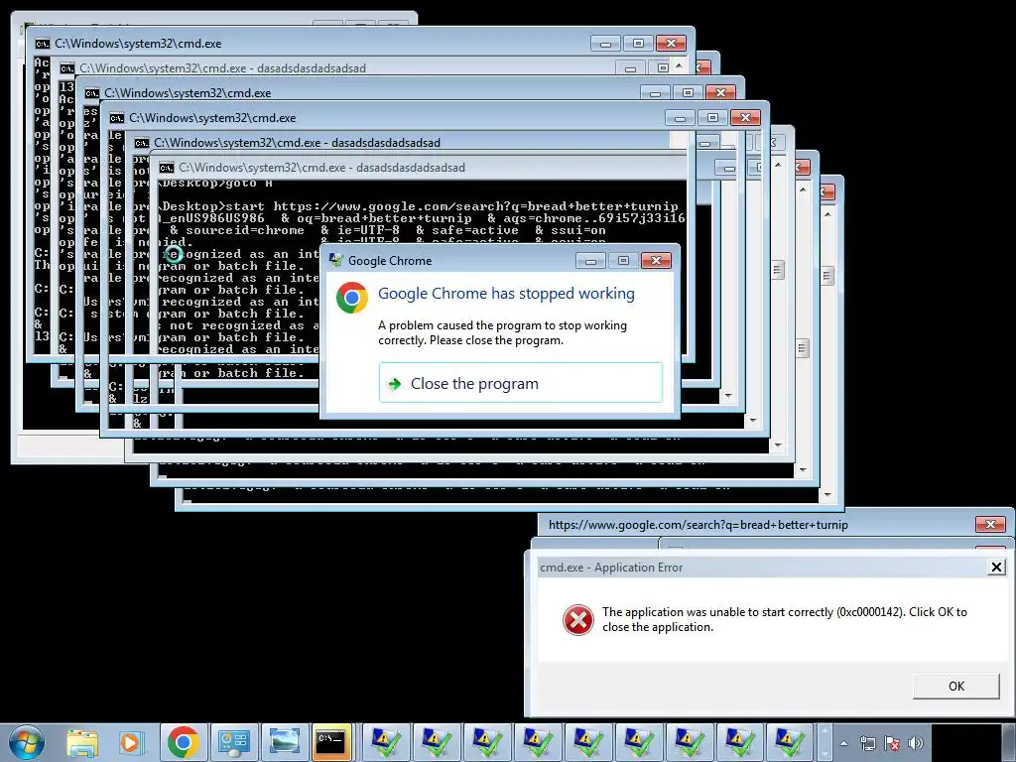The height and width of the screenshot is (762, 1016).
Task: Show hidden system tray icons
Action: 843,744
